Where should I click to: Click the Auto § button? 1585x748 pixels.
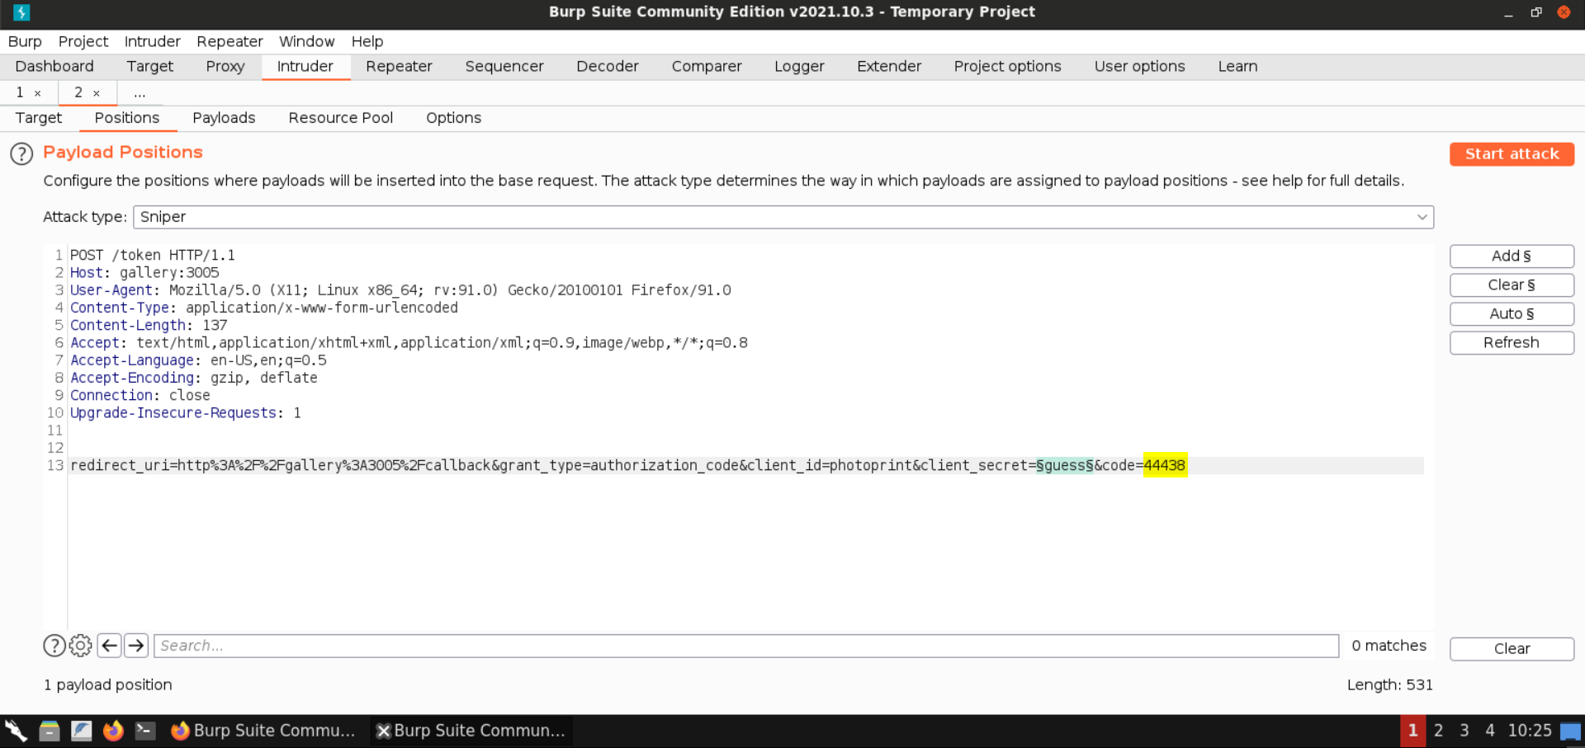click(x=1511, y=314)
